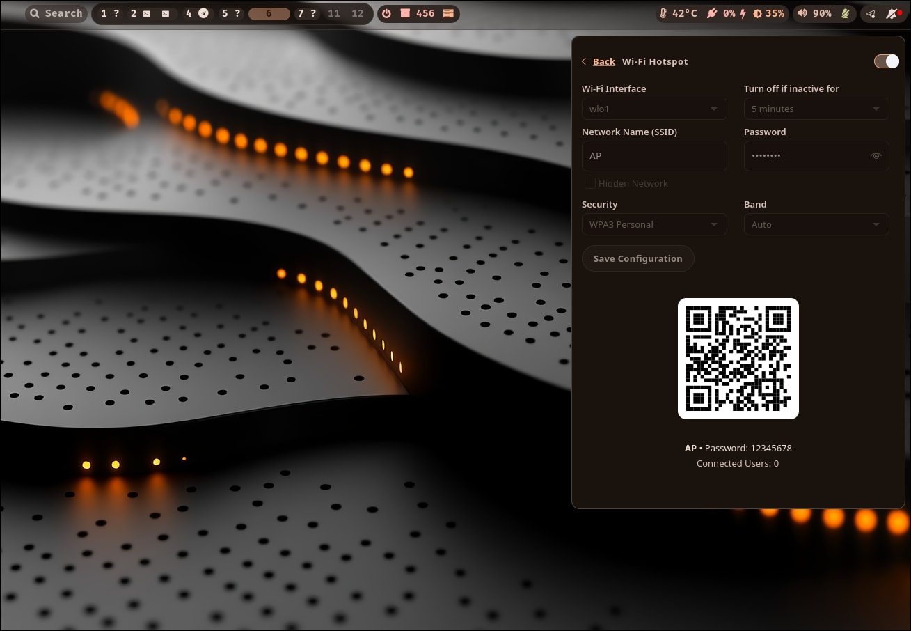Open the Search launcher in the top bar
This screenshot has height=631, width=911.
(x=56, y=13)
